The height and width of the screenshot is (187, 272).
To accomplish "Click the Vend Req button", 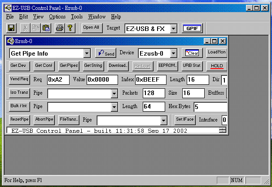I will [19, 79].
